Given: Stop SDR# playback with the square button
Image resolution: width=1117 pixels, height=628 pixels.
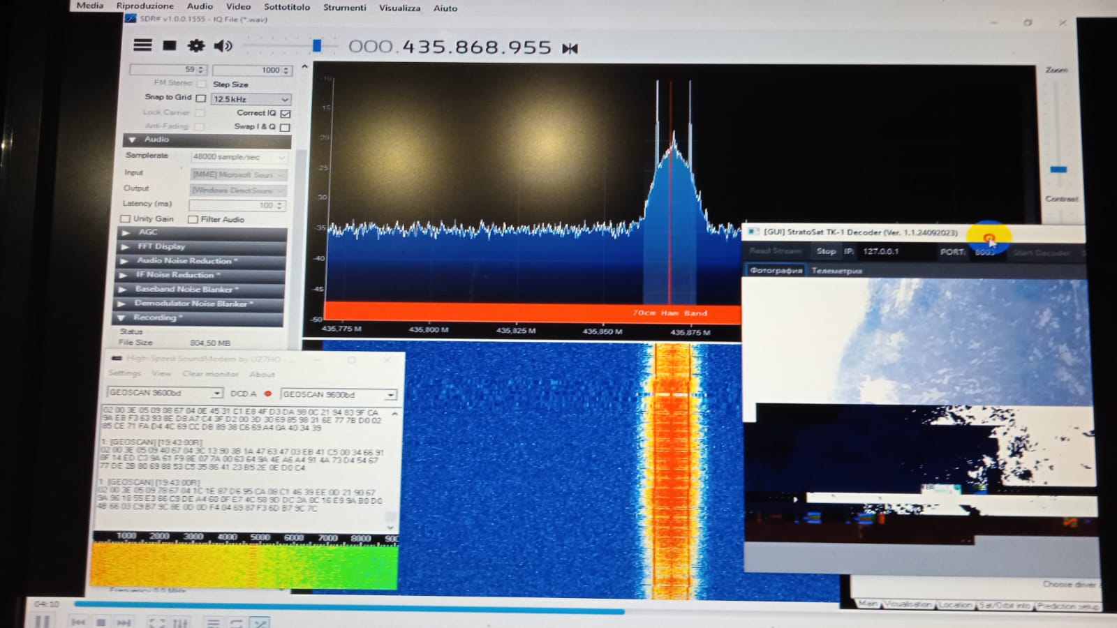Looking at the screenshot, I should point(169,45).
